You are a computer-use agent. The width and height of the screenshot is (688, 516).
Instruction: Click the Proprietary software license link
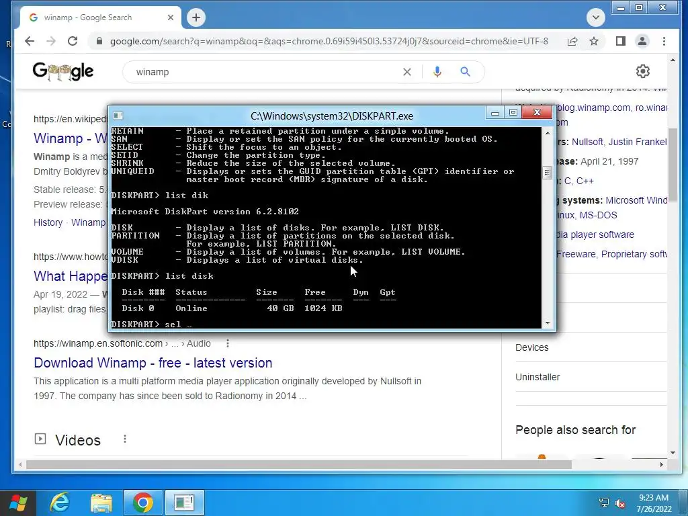(x=634, y=254)
